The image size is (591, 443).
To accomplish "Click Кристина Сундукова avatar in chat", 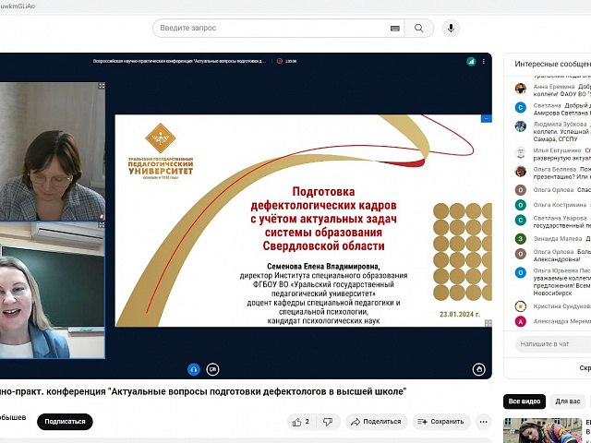I will tap(521, 306).
